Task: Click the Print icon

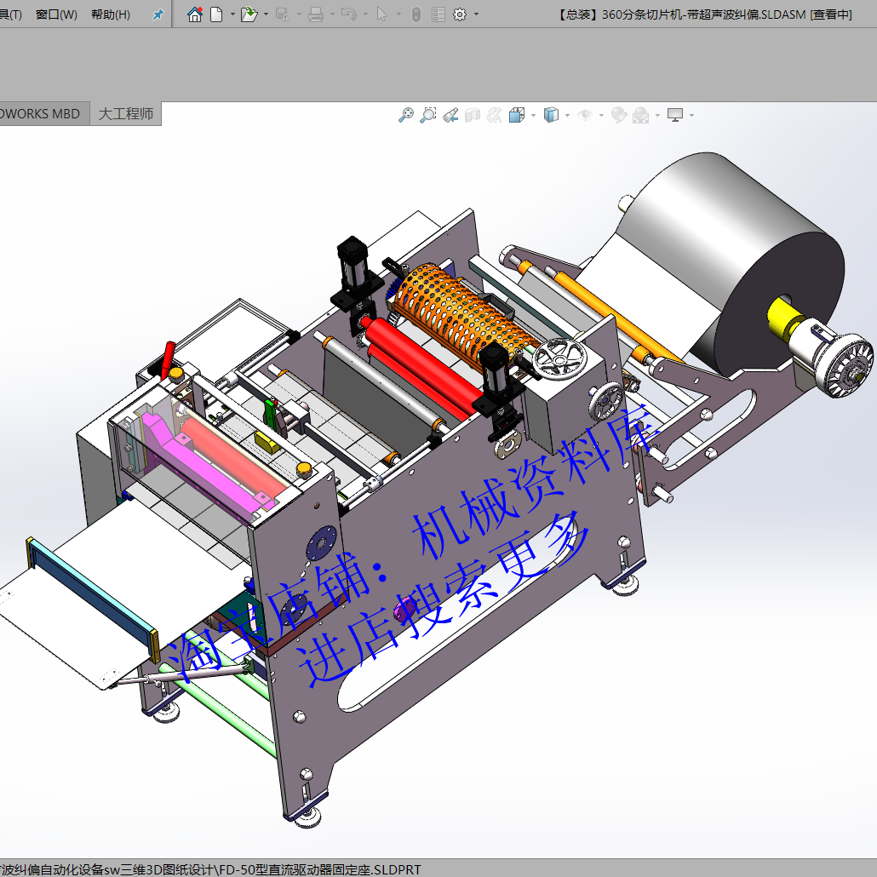Action: coord(316,14)
